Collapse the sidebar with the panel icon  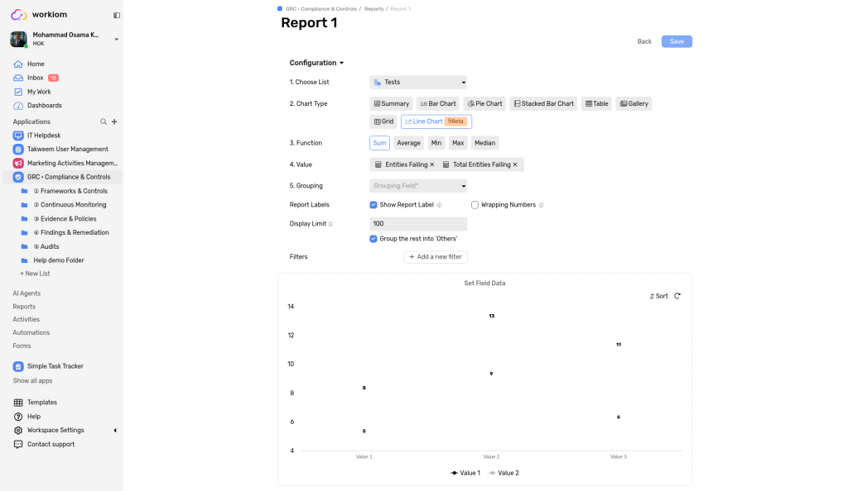click(116, 15)
